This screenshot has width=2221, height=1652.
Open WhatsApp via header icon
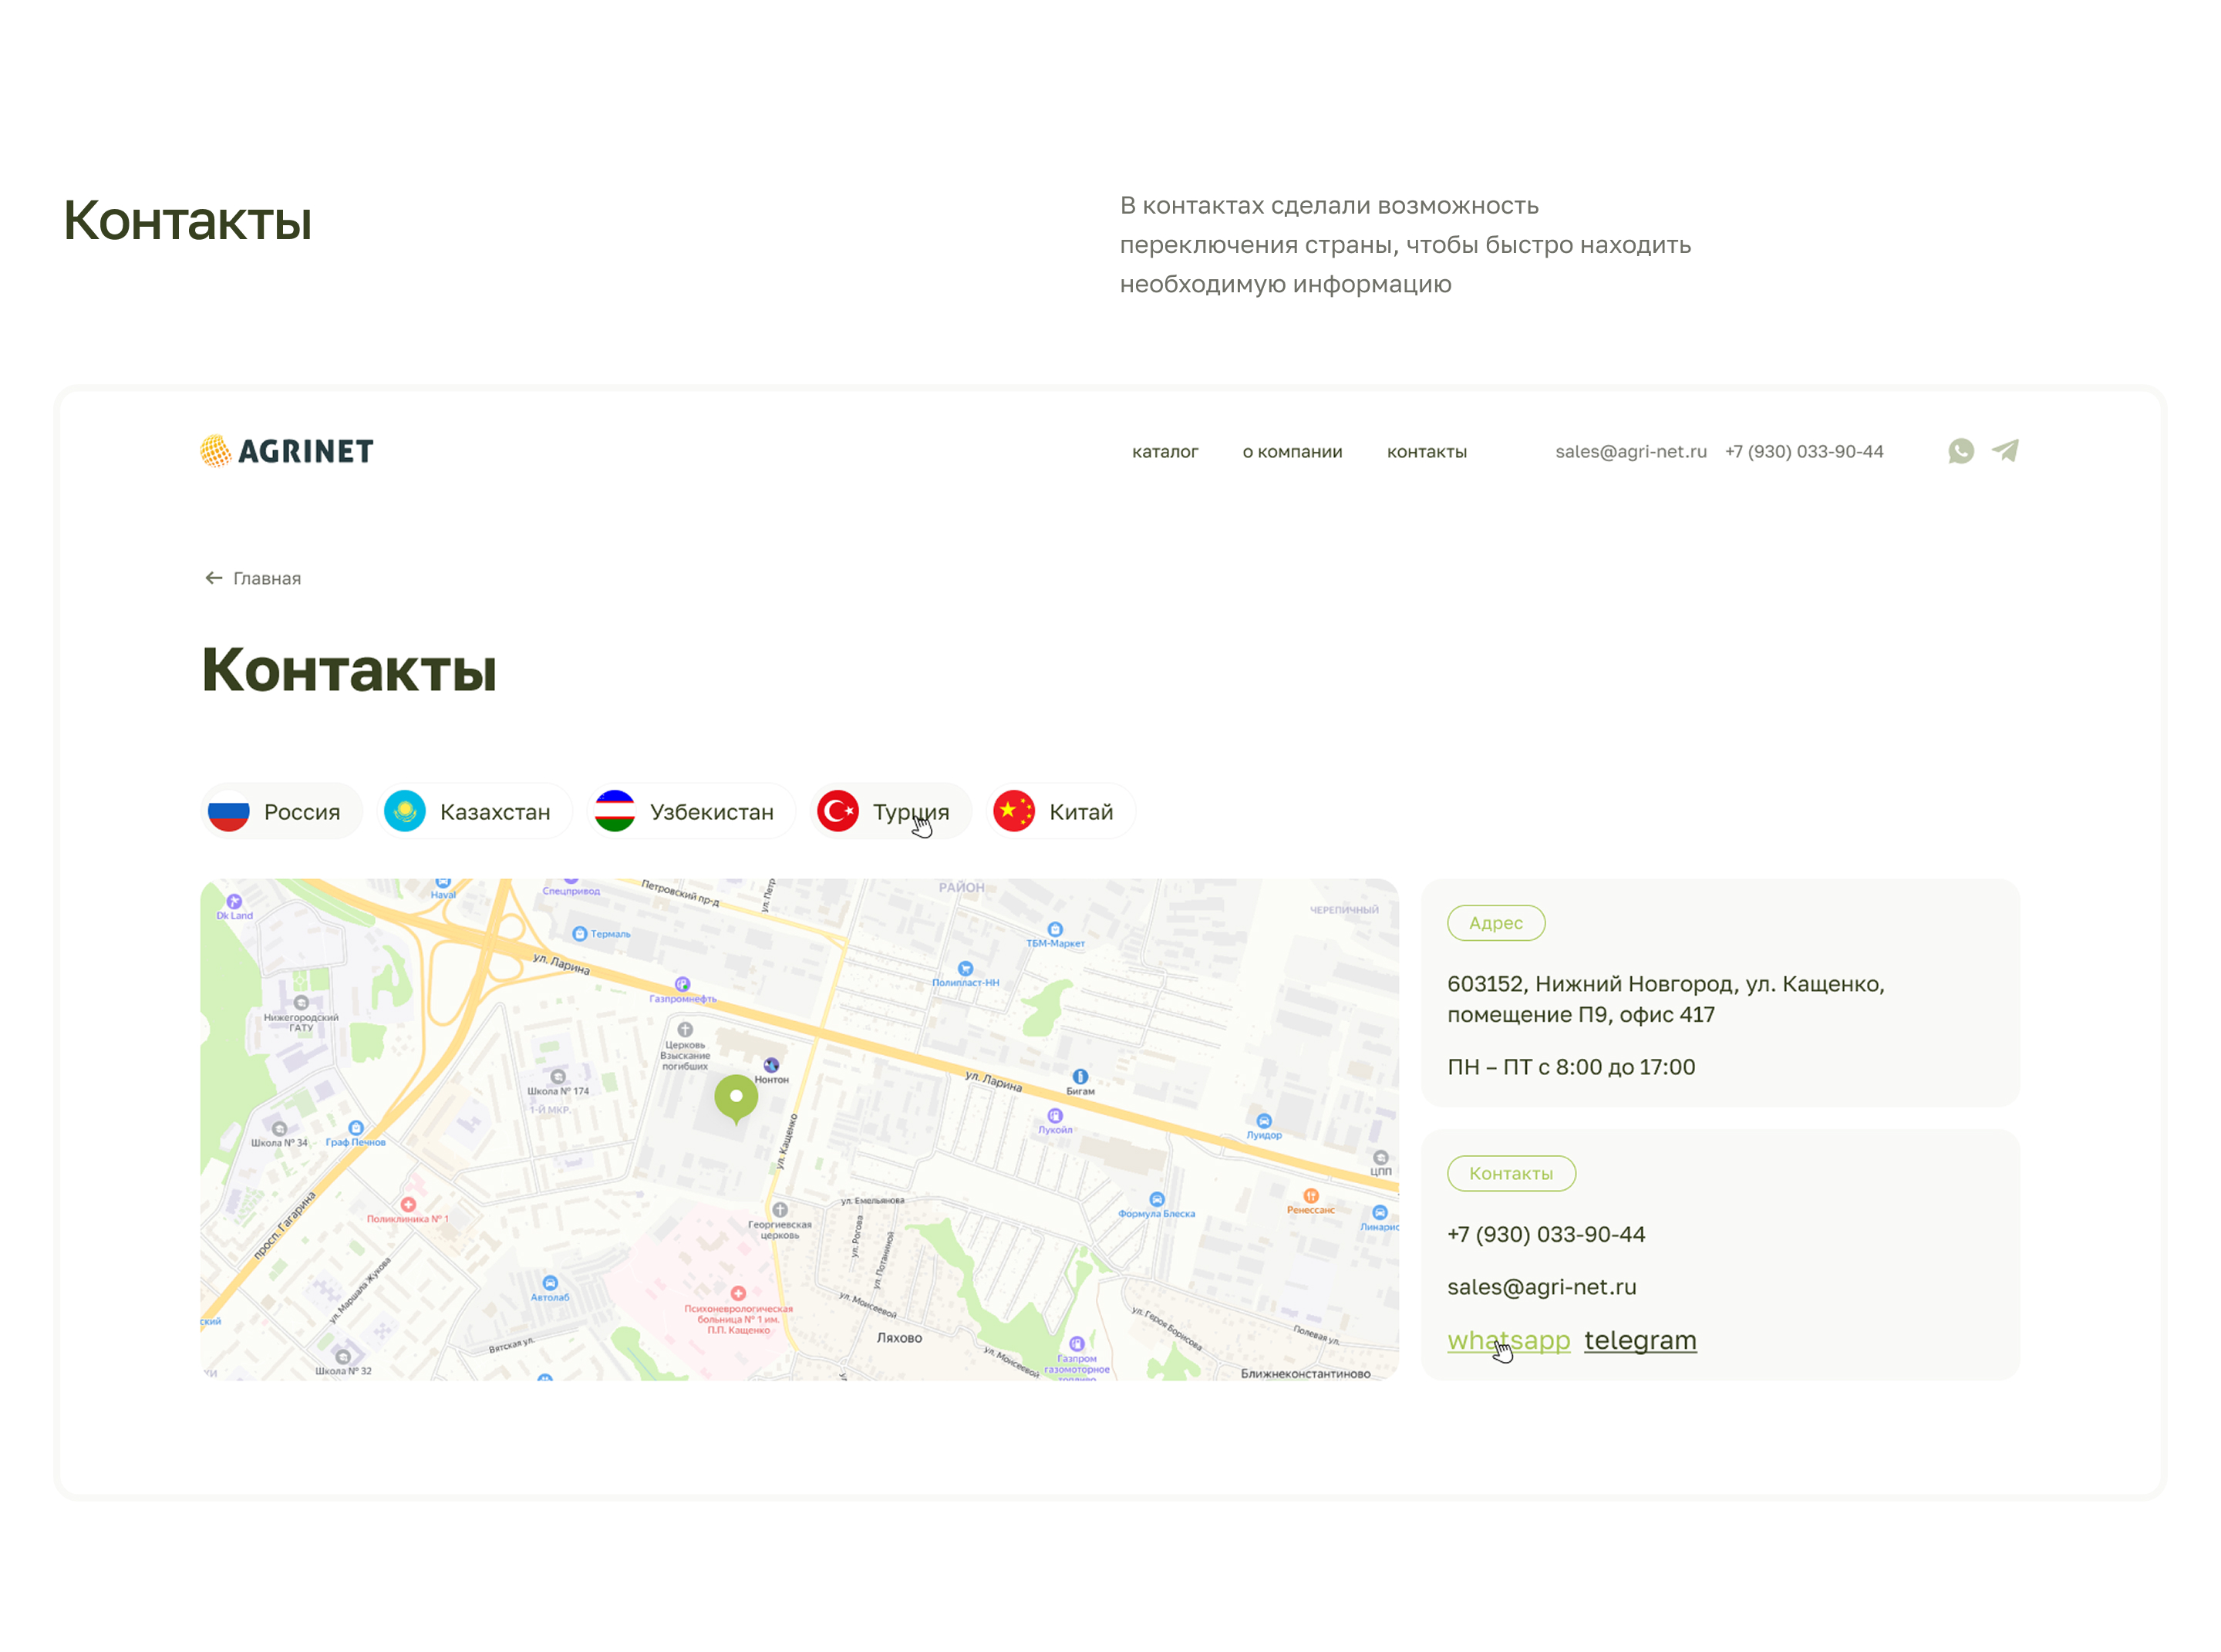coord(1960,451)
